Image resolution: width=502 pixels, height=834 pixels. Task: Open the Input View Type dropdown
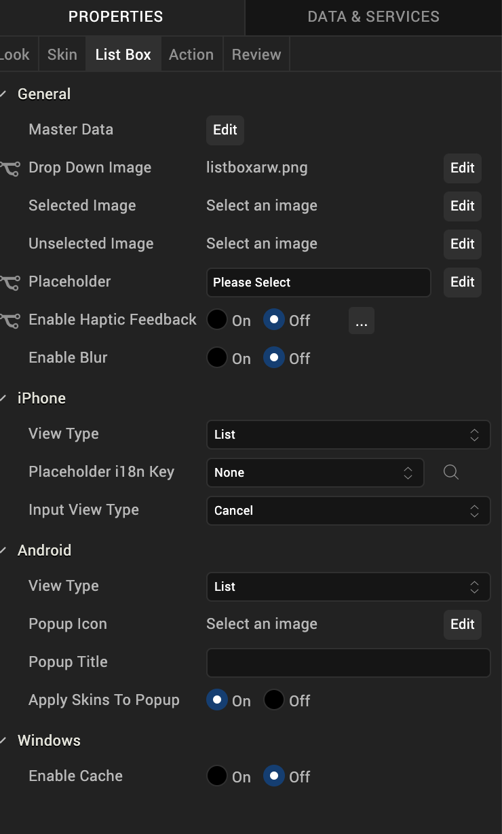point(348,511)
